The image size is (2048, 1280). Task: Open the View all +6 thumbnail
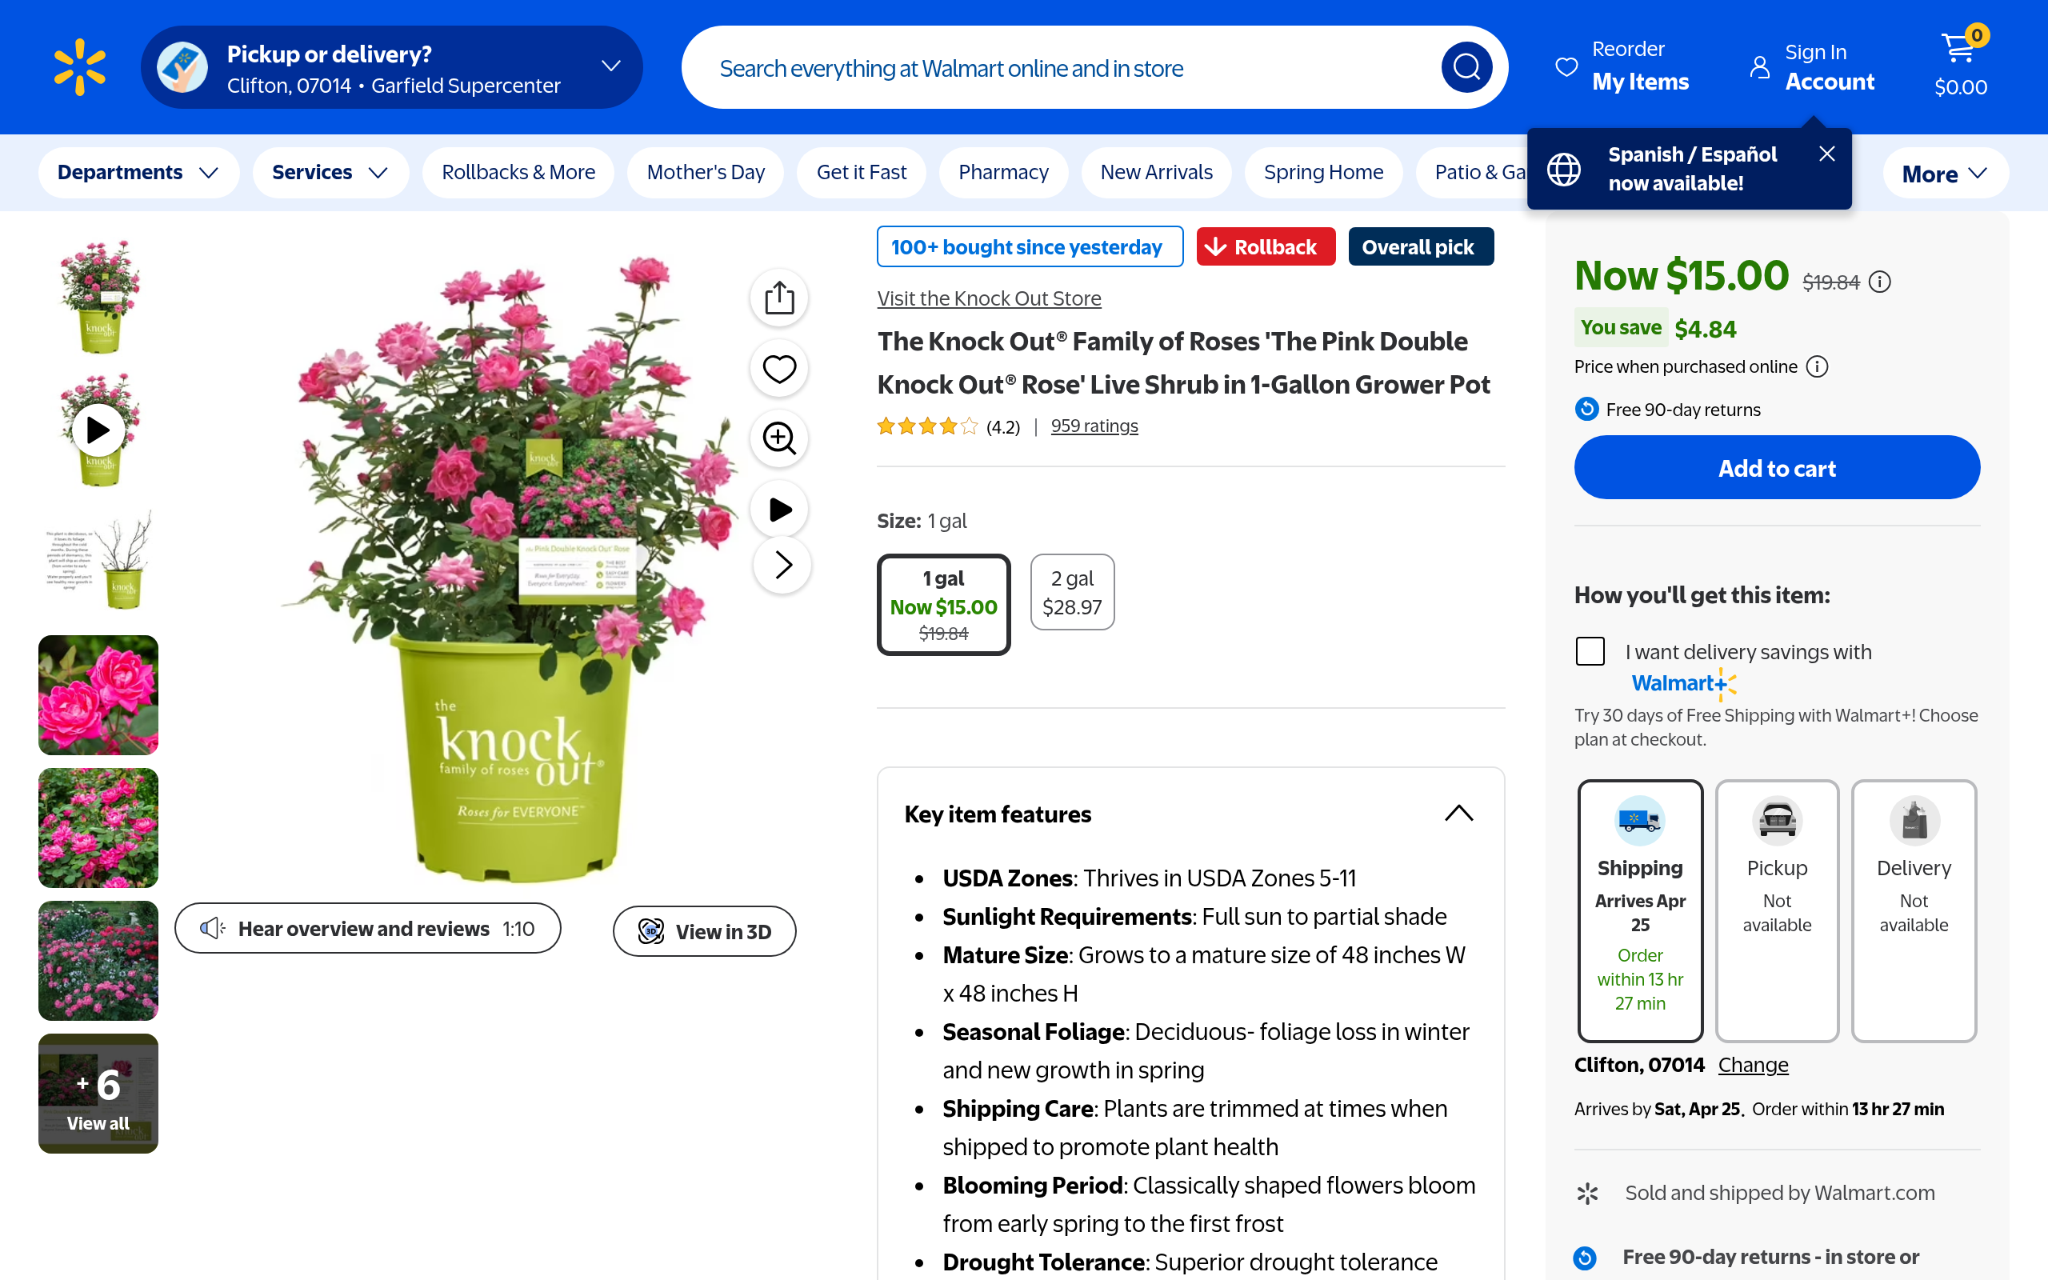(98, 1093)
